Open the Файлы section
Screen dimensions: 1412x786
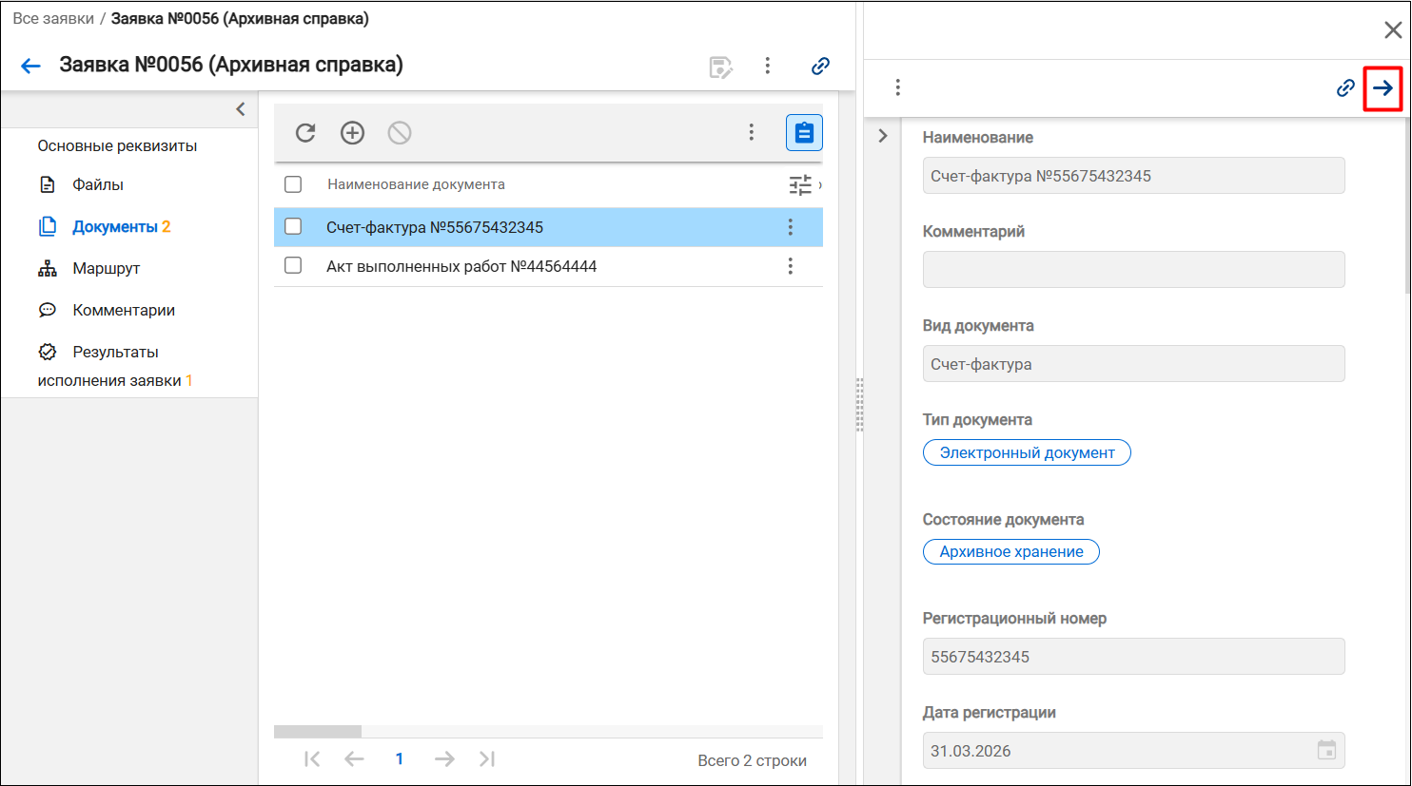[98, 184]
